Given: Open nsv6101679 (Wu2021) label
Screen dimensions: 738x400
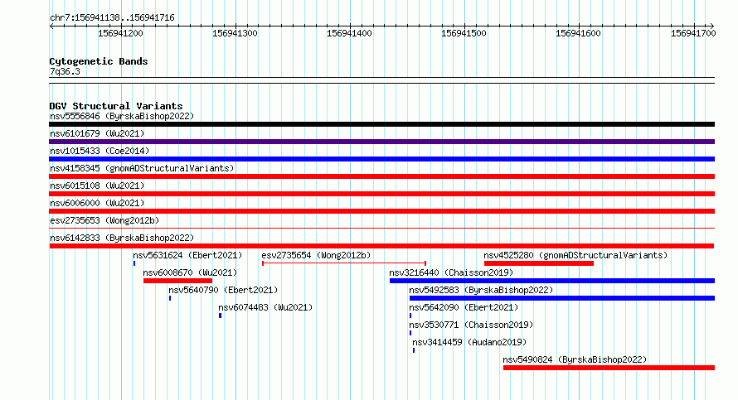Looking at the screenshot, I should (x=97, y=133).
